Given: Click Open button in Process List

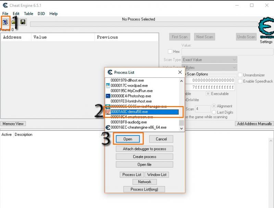Looking at the screenshot, I should click(128, 139).
